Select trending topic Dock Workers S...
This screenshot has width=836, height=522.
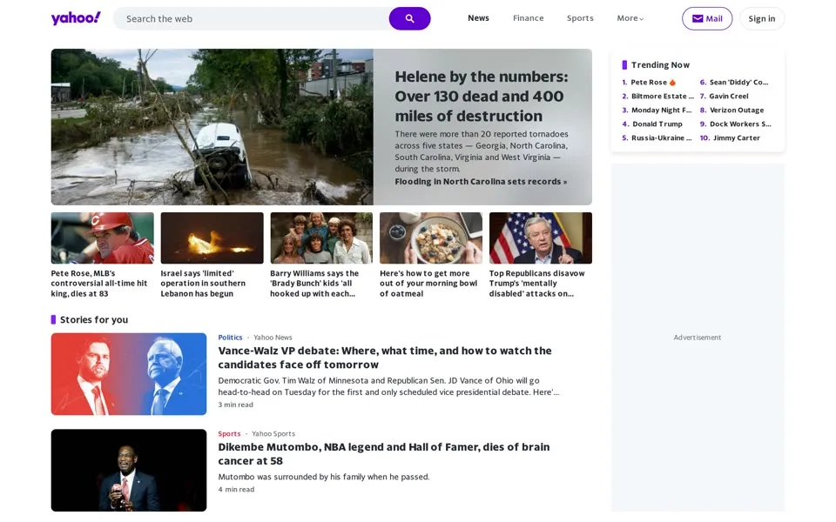[740, 124]
